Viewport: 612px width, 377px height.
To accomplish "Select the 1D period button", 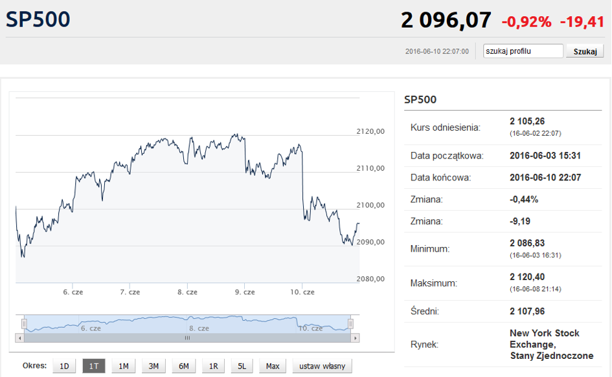I will click(64, 366).
